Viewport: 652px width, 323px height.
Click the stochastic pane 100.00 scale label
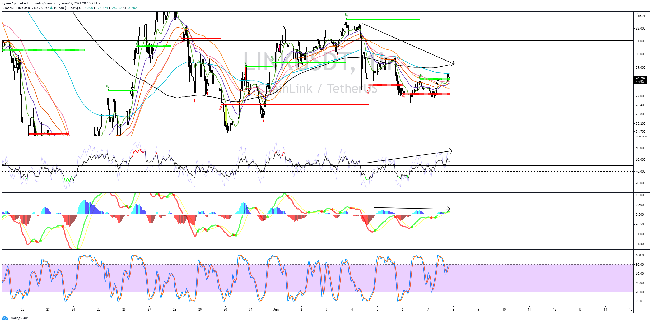640,255
